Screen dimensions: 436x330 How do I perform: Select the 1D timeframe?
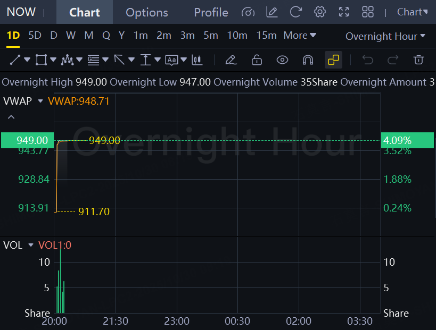coord(13,36)
